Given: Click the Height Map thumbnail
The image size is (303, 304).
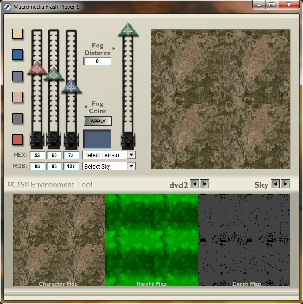Looking at the screenshot, I should pyautogui.click(x=151, y=240).
